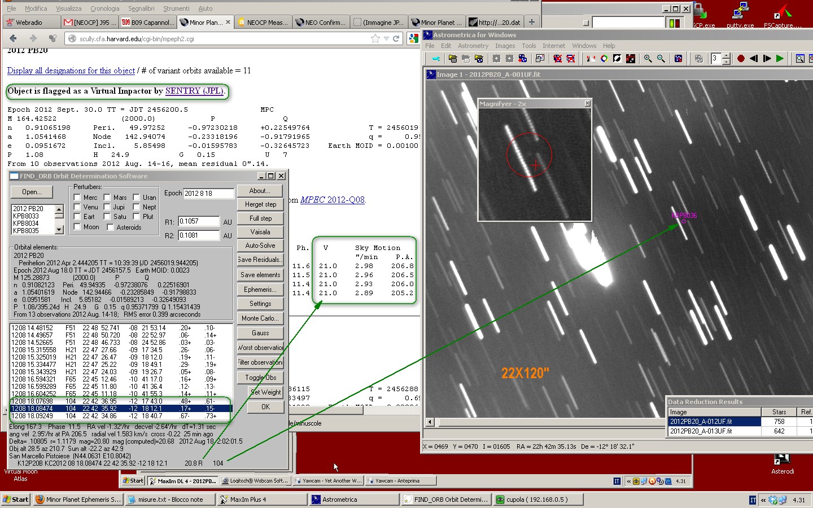Decrease the Astrometrica blink number spinner
Image resolution: width=813 pixels, height=508 pixels.
pyautogui.click(x=726, y=62)
